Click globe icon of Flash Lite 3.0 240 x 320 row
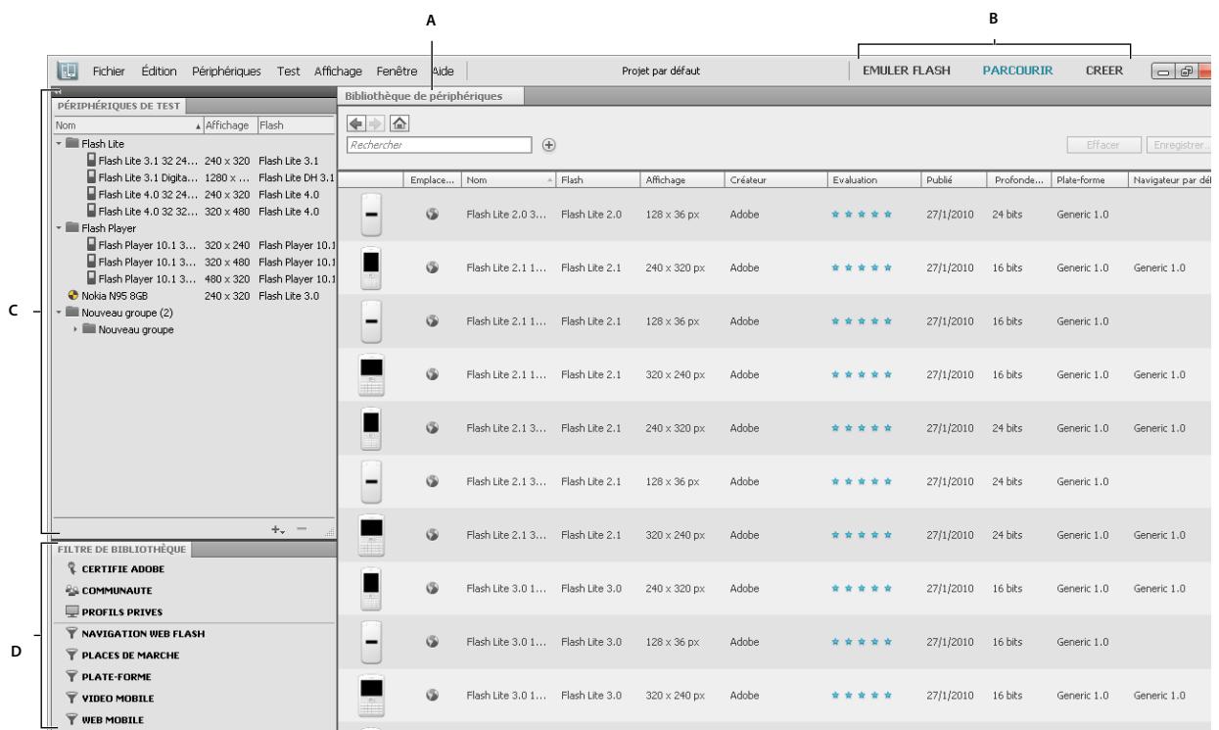The width and height of the screenshot is (1219, 730). 431,588
